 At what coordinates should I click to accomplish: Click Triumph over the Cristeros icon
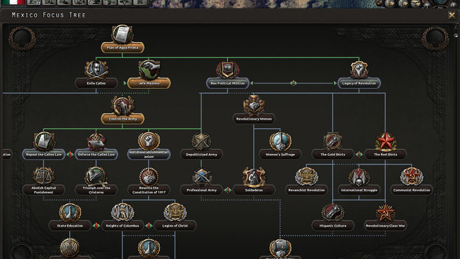click(96, 176)
